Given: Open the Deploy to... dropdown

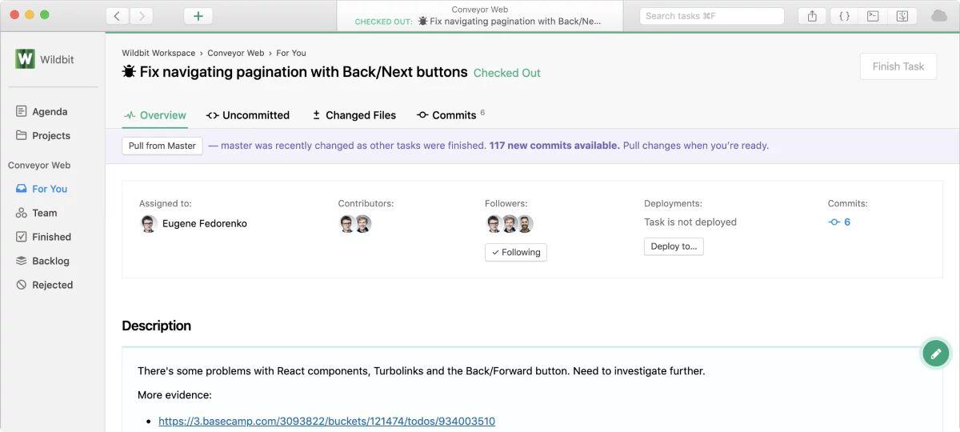Looking at the screenshot, I should coord(674,246).
